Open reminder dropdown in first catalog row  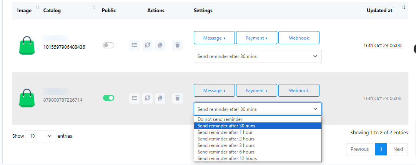(x=258, y=56)
